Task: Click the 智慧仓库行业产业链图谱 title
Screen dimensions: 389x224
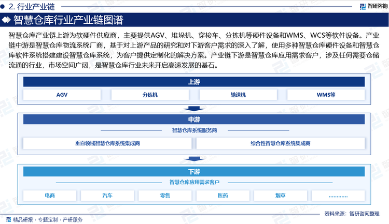Action: tap(68, 20)
